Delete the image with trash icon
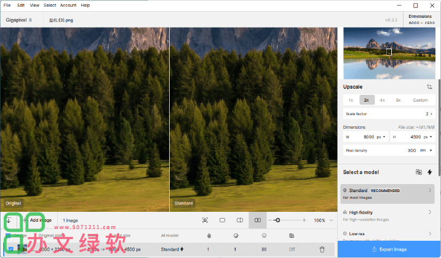The width and height of the screenshot is (441, 258). pos(322,249)
